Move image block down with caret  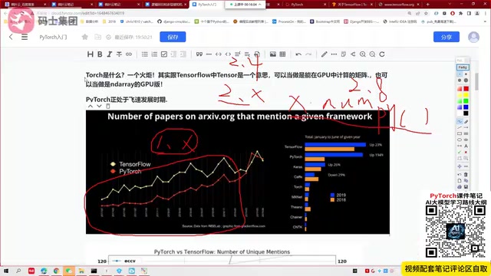(99, 107)
